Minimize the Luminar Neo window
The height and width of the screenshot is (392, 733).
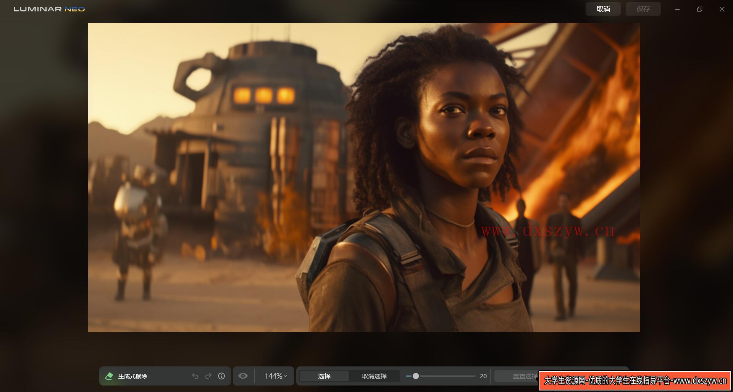pos(677,9)
